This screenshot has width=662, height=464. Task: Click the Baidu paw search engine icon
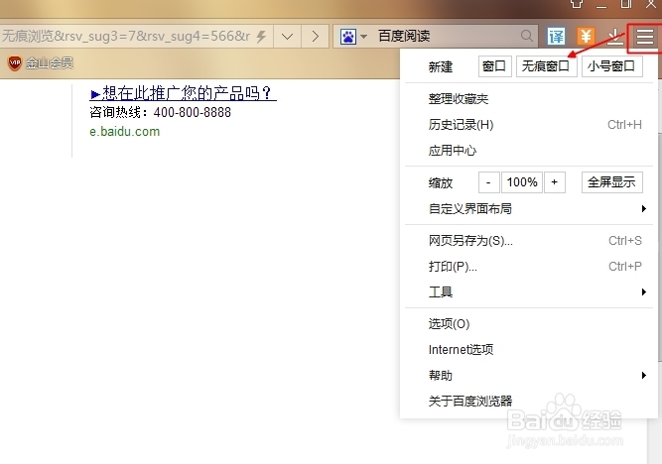click(x=348, y=37)
